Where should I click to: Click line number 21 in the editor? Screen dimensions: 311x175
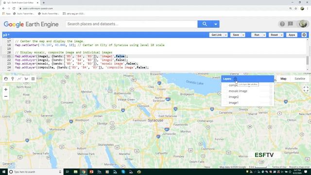click(x=9, y=56)
